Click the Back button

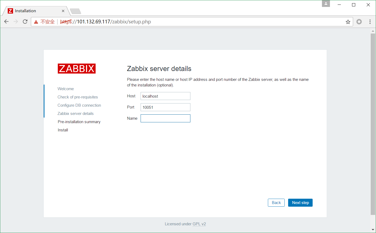276,203
